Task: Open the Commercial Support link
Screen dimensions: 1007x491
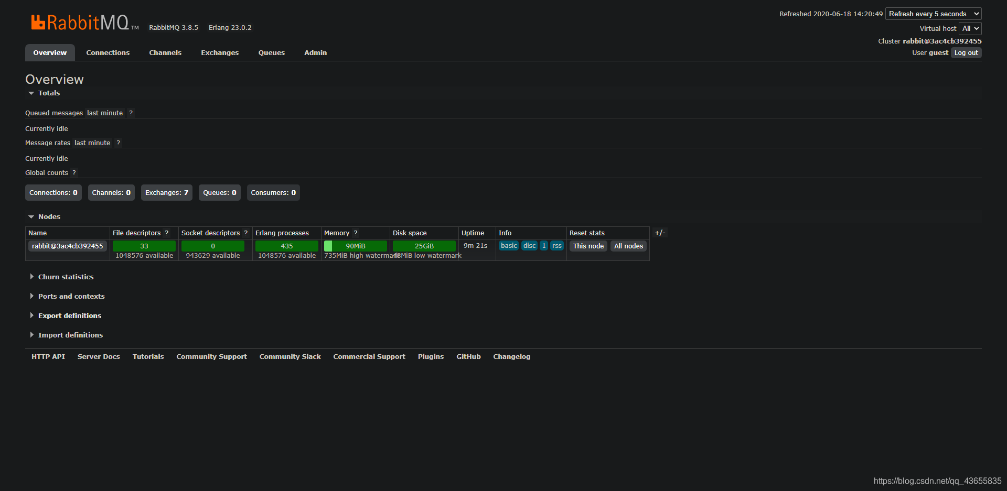Action: click(x=369, y=356)
